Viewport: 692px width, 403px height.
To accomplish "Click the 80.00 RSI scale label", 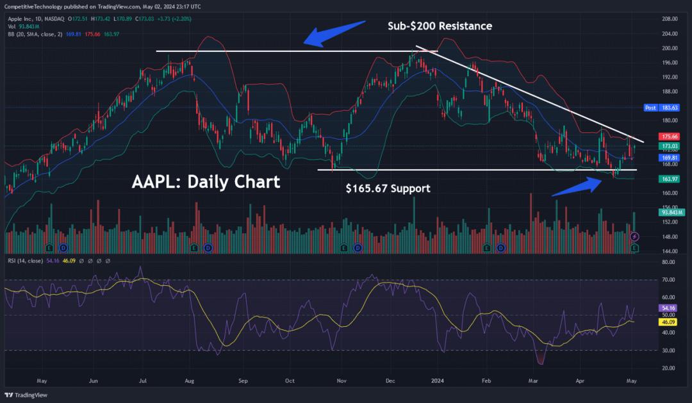I will pos(668,262).
